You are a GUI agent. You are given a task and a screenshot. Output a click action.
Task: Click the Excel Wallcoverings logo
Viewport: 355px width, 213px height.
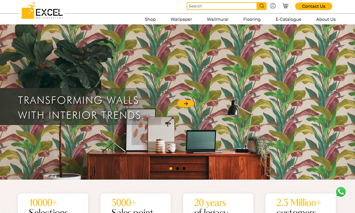pyautogui.click(x=42, y=11)
